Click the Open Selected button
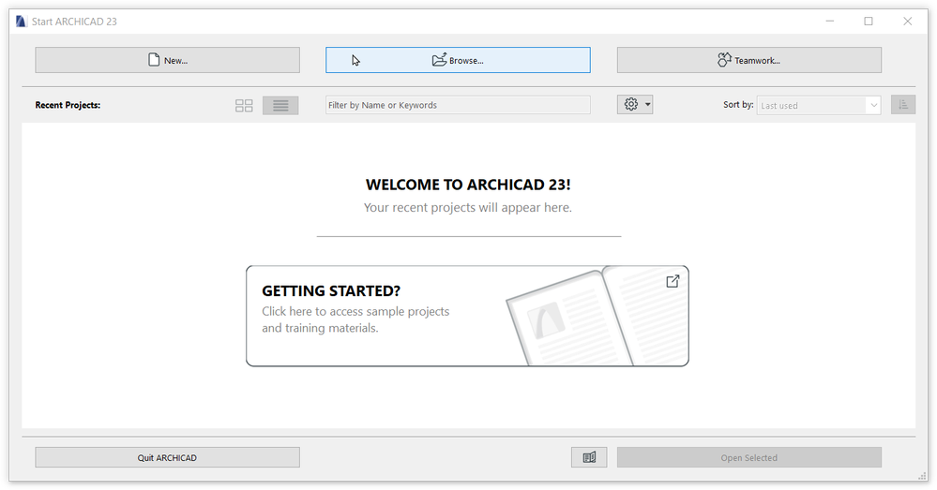The image size is (937, 490). (749, 458)
